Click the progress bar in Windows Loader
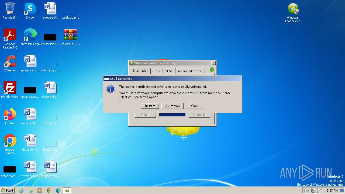The height and width of the screenshot is (194, 345). 172,115
